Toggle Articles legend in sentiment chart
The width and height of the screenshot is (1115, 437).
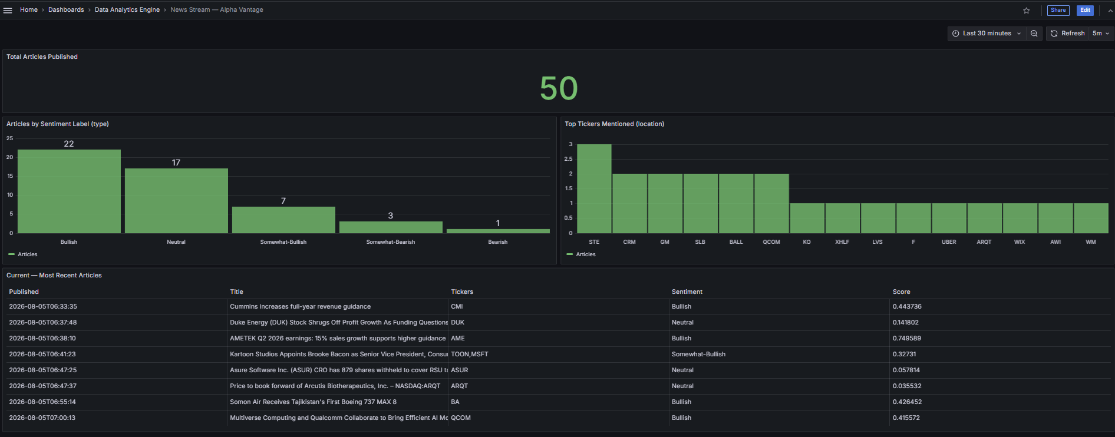(x=23, y=254)
